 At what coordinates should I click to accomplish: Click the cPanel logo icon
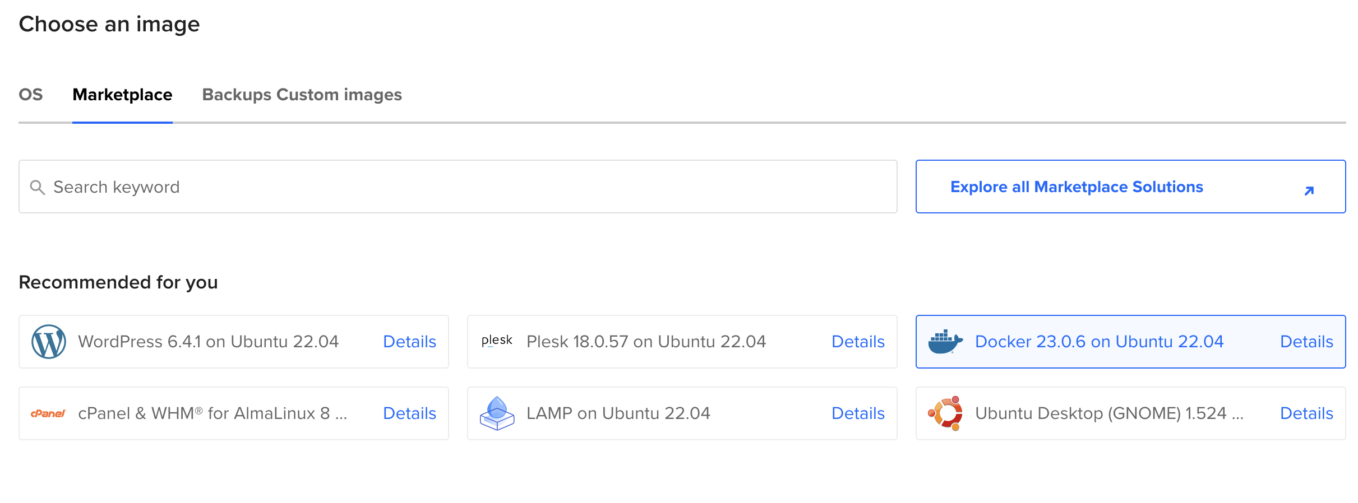49,413
